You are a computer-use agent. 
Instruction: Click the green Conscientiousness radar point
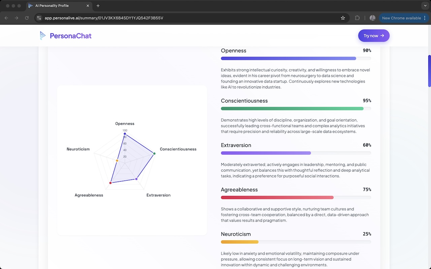154,154
